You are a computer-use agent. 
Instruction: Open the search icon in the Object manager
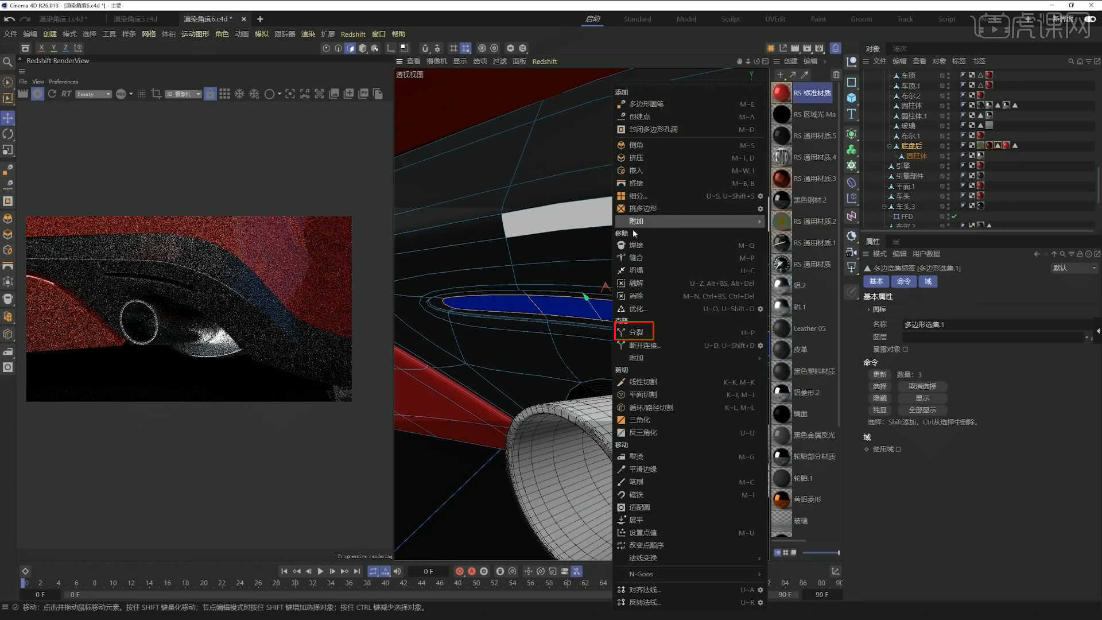point(1070,61)
